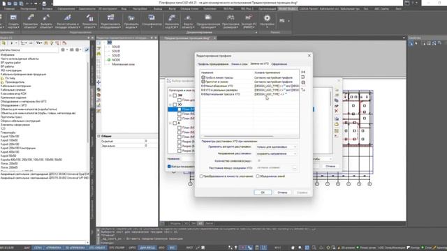
Task: Click the gear settings icon in the ribbon
Action: [x=267, y=18]
